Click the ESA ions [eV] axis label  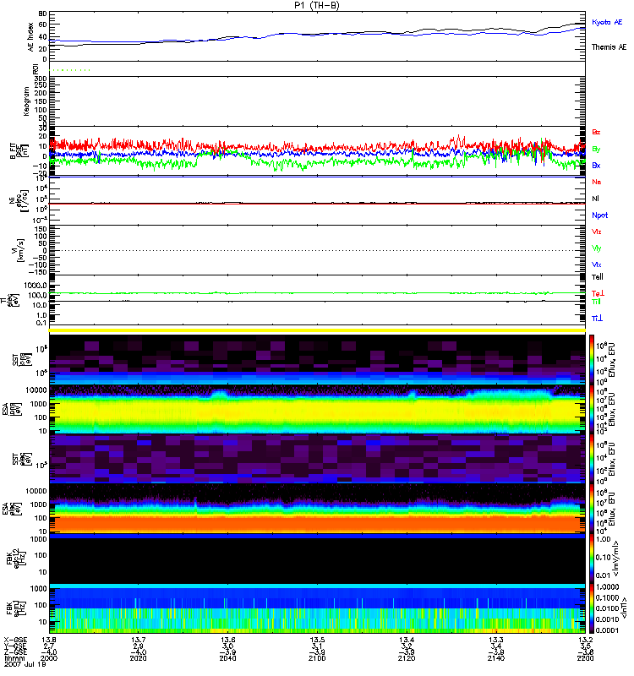click(12, 409)
